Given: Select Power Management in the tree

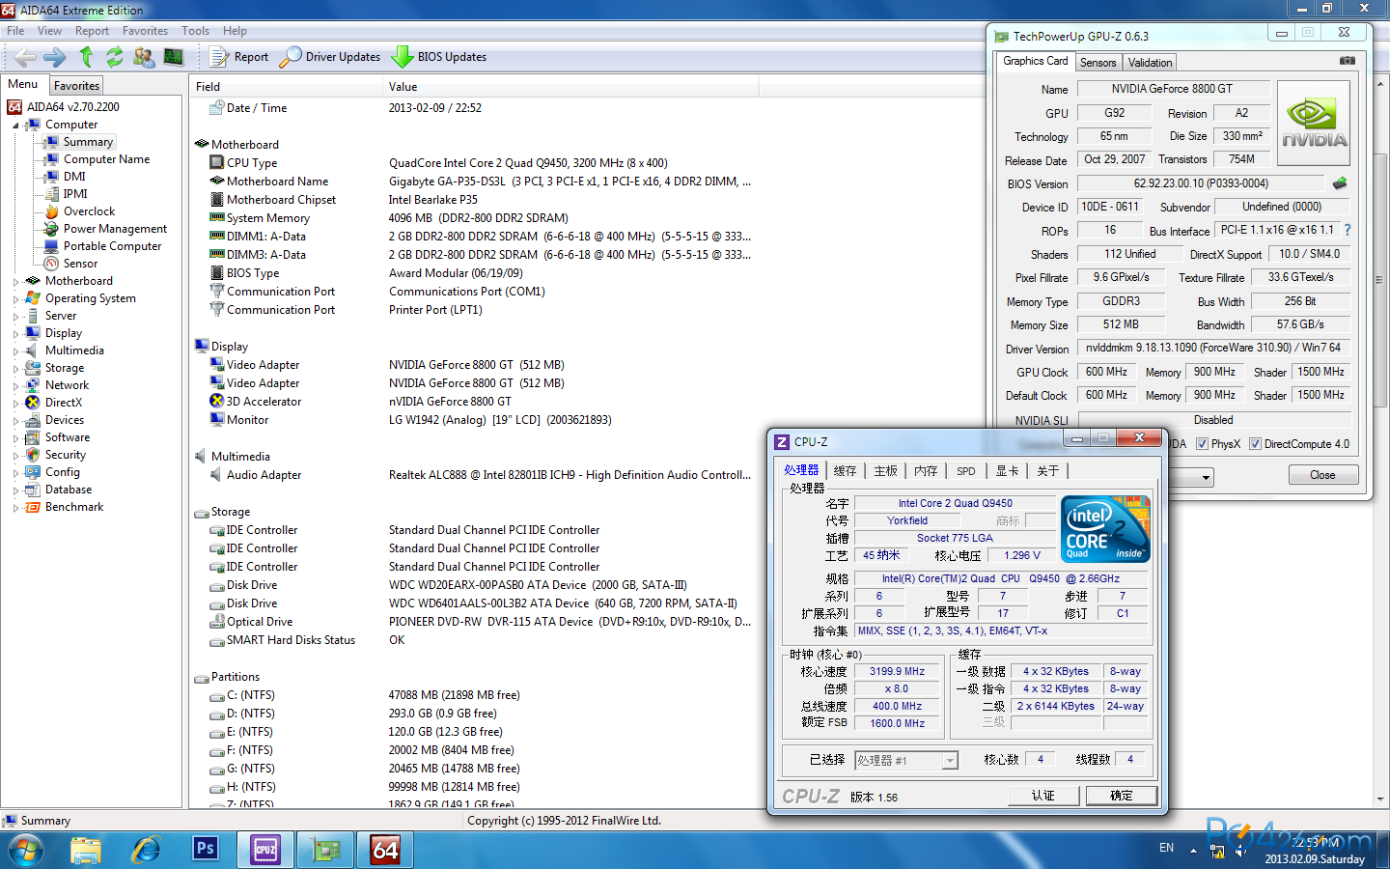Looking at the screenshot, I should point(115,229).
